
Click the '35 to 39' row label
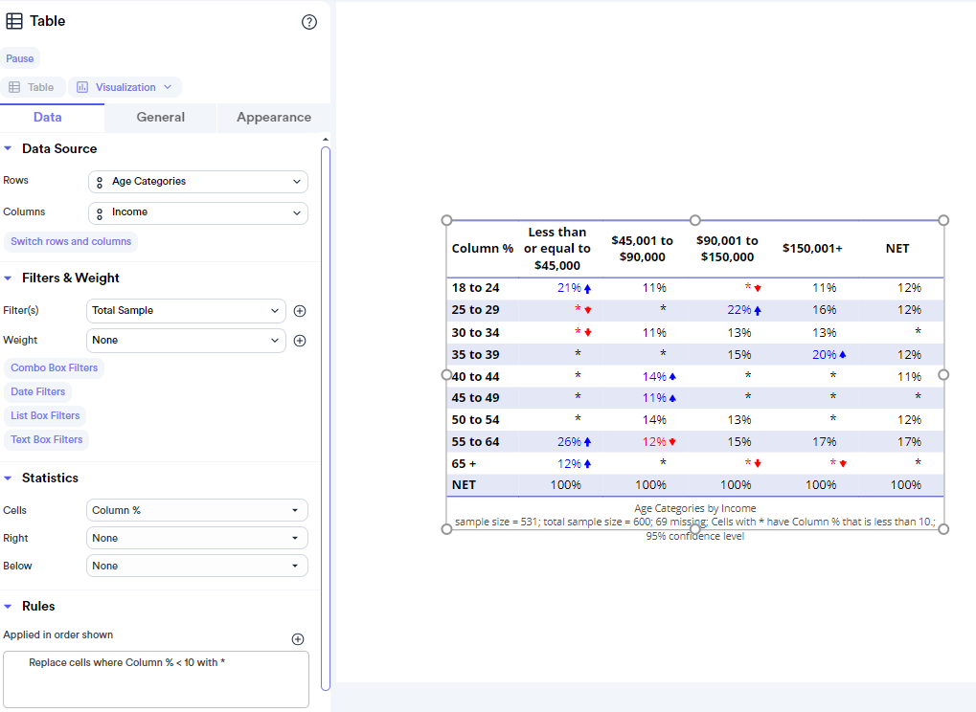[x=476, y=354]
